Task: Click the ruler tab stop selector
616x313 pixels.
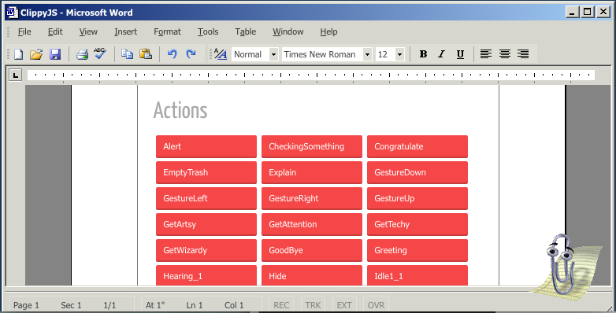Action: pos(15,75)
